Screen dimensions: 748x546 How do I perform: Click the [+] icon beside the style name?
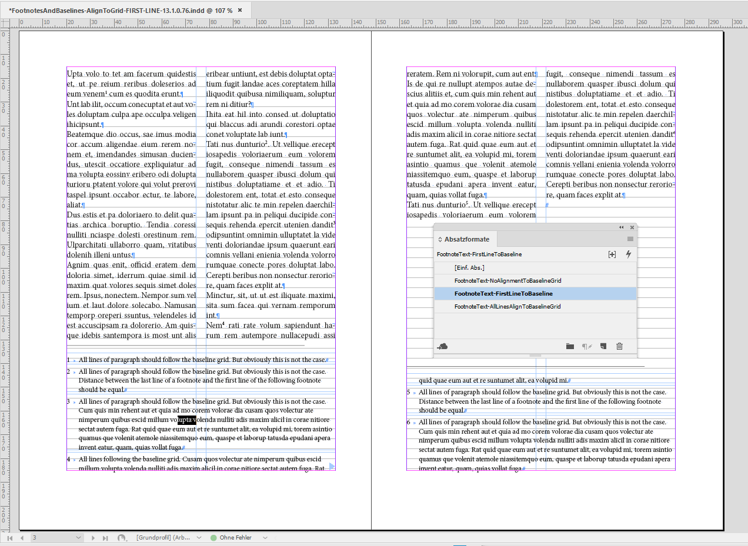point(612,254)
